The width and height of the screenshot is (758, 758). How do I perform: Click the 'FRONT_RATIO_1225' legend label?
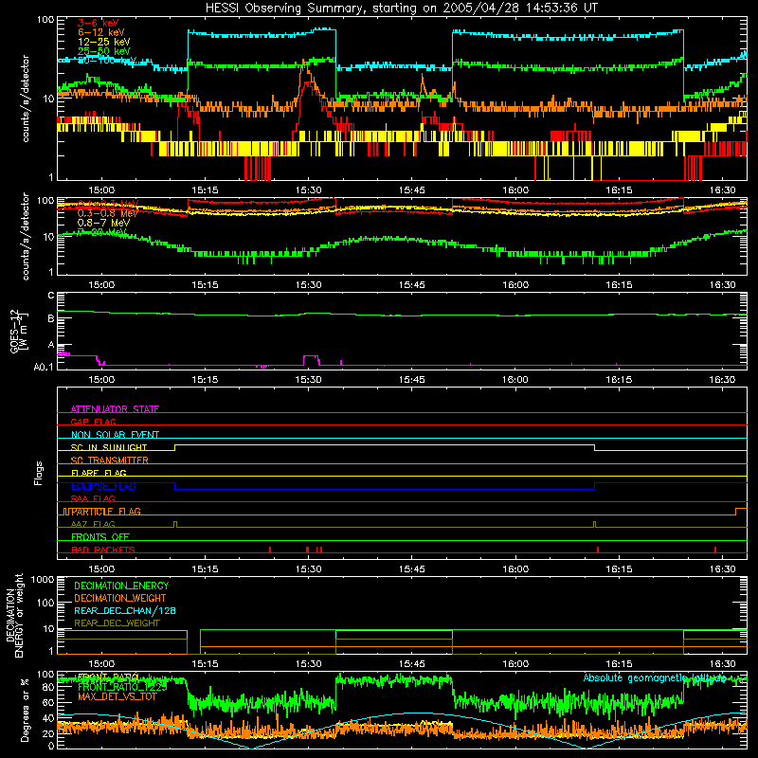click(122, 687)
